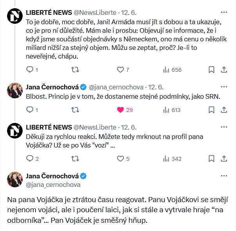Open the @jana_cernochova handle in bottom tweet
Viewport: 236px width, 231px height.
tap(53, 185)
